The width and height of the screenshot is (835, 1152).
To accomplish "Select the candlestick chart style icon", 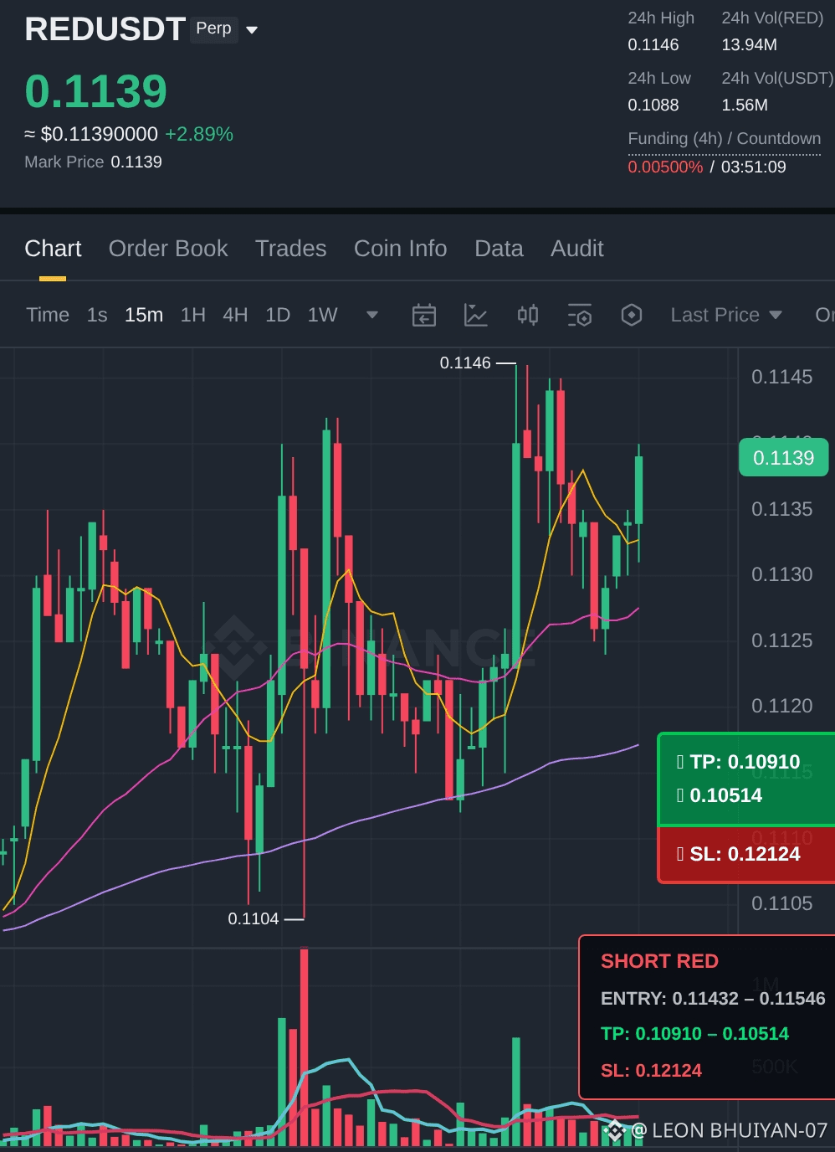I will 528,315.
